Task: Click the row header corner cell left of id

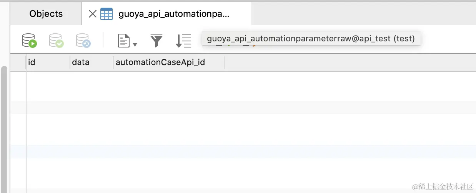Action: pyautogui.click(x=18, y=62)
